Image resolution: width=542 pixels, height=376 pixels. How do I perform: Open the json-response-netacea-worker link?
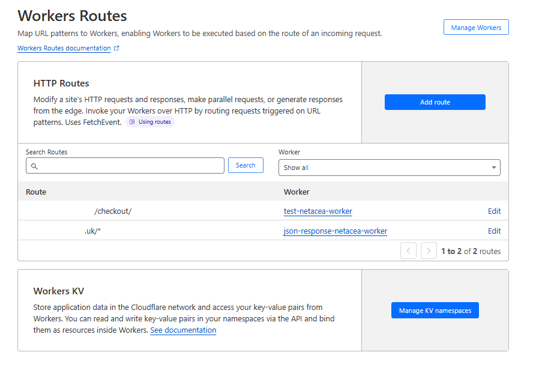pos(335,231)
